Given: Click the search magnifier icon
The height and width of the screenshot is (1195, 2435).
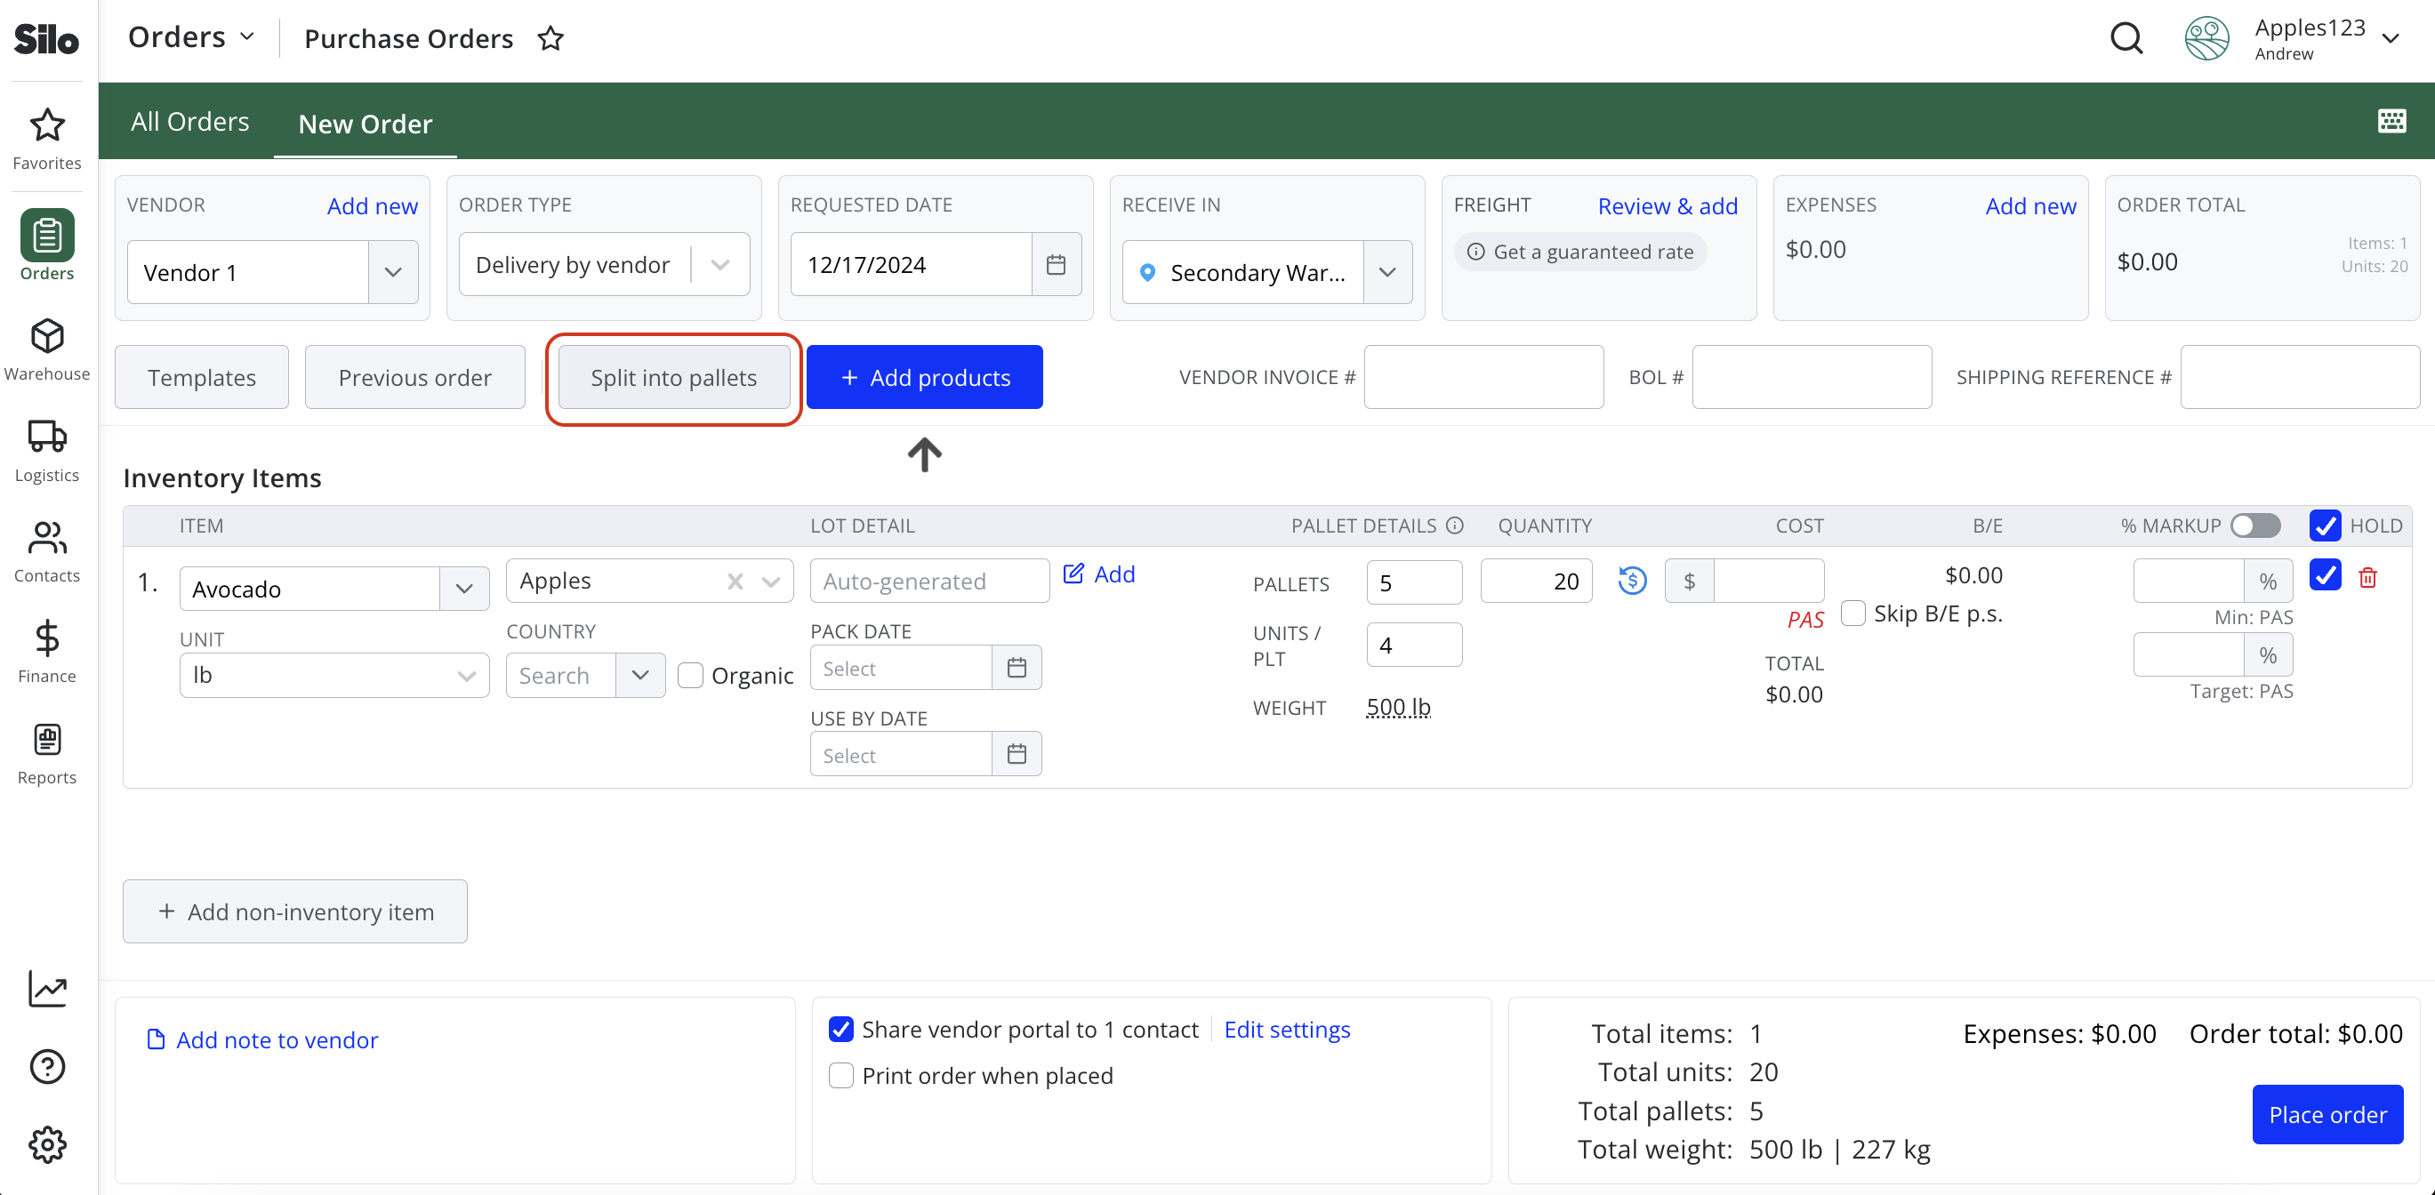Looking at the screenshot, I should coord(2126,39).
